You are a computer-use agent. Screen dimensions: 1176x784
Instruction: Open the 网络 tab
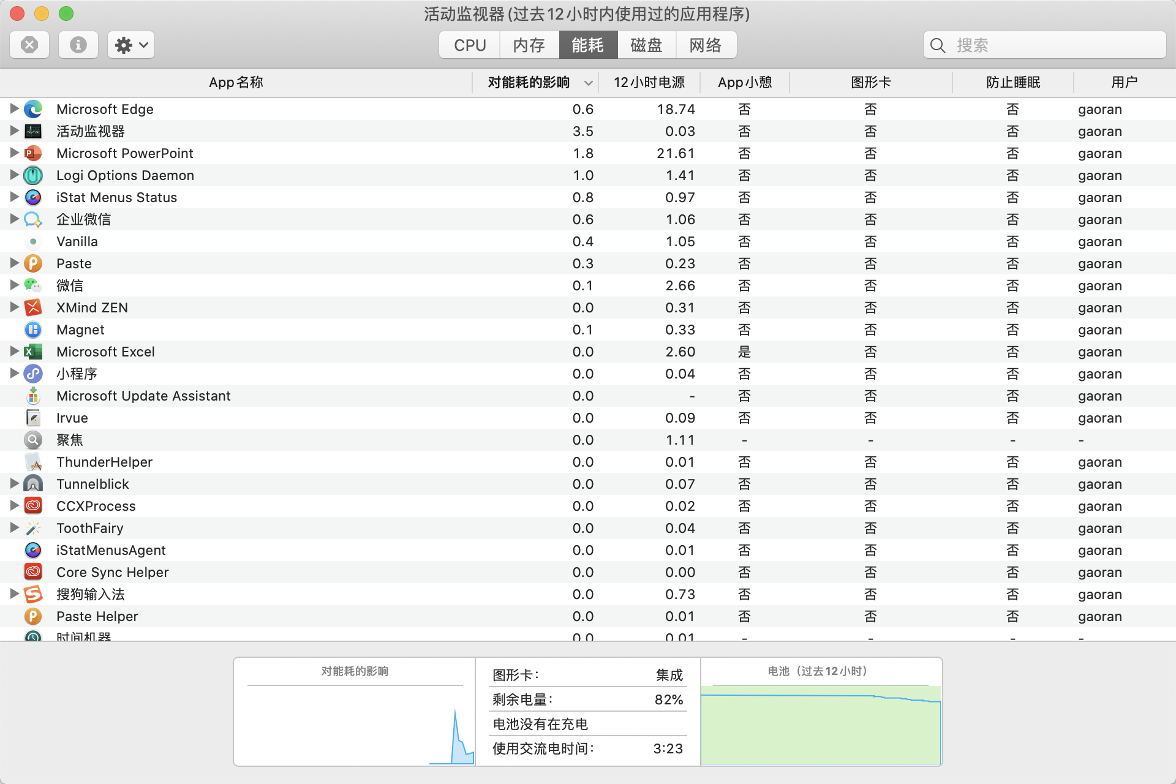coord(706,45)
